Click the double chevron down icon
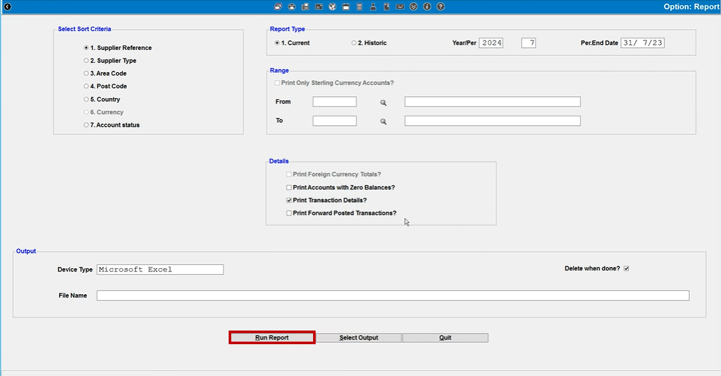 click(x=413, y=6)
